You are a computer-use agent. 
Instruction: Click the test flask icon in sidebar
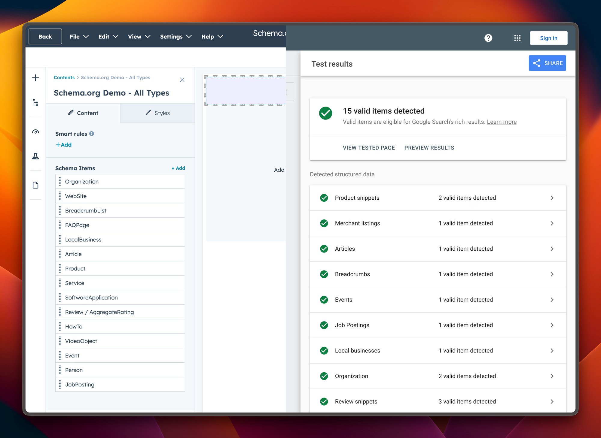click(x=35, y=156)
